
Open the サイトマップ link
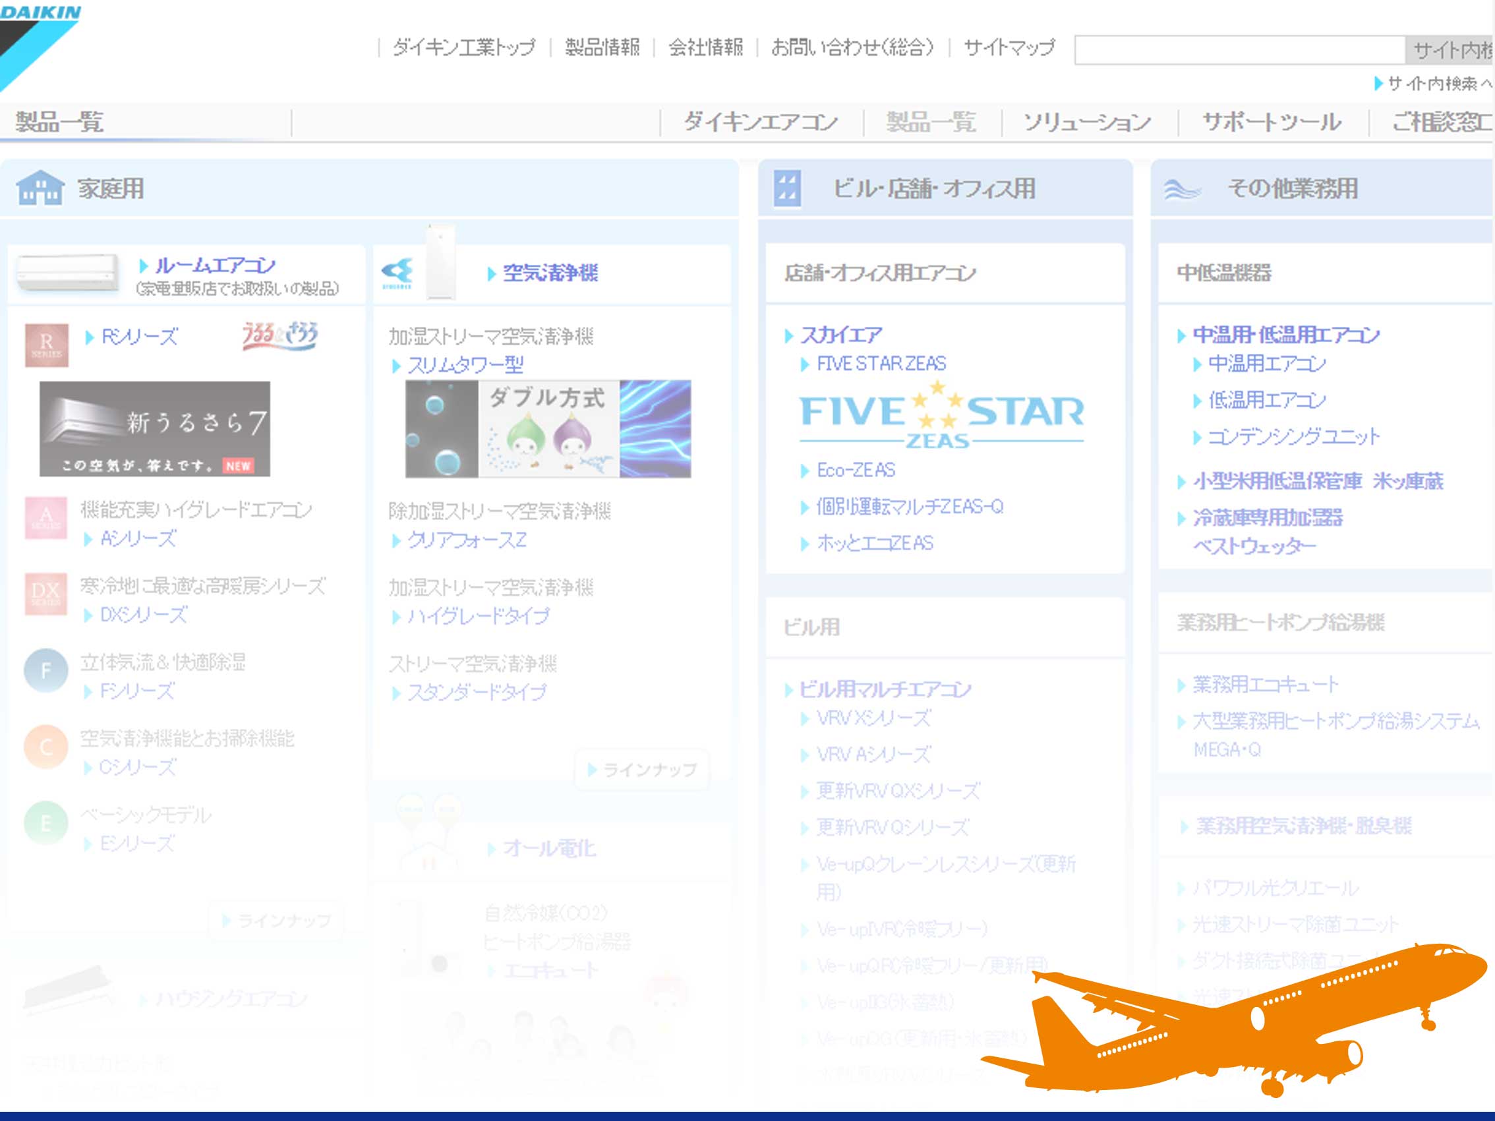click(1010, 47)
